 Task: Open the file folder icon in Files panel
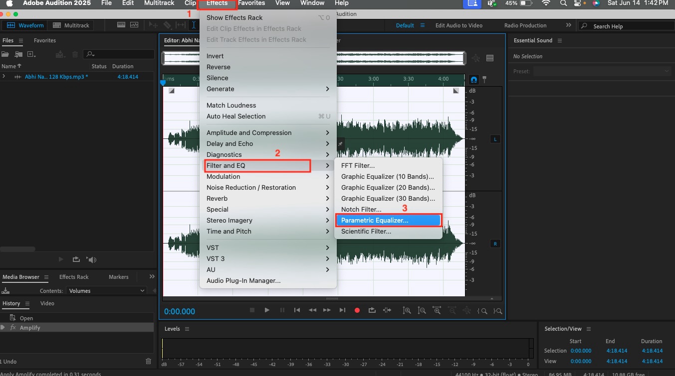pos(5,54)
